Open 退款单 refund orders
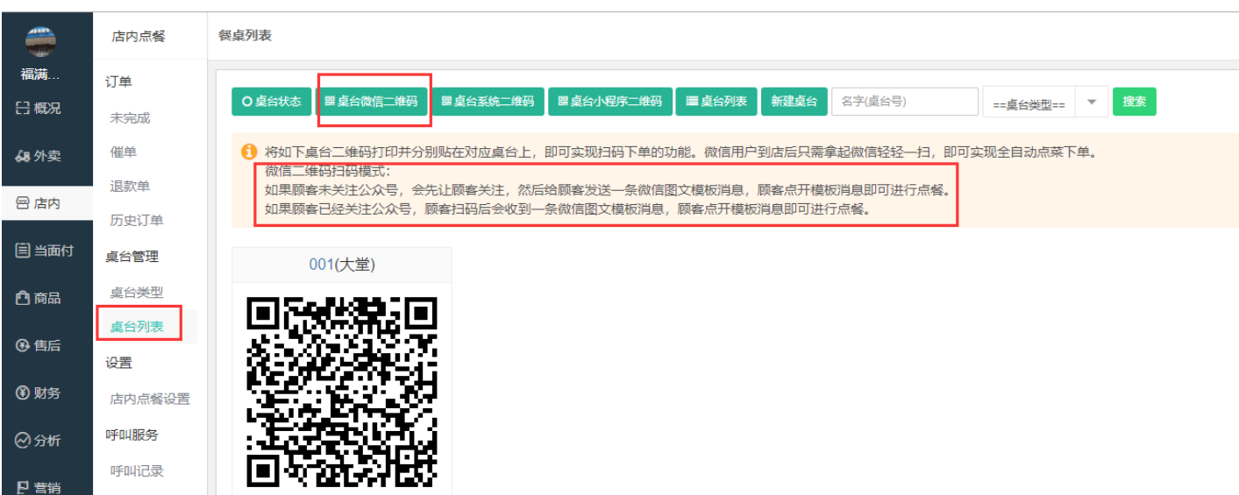This screenshot has height=495, width=1239. (130, 186)
